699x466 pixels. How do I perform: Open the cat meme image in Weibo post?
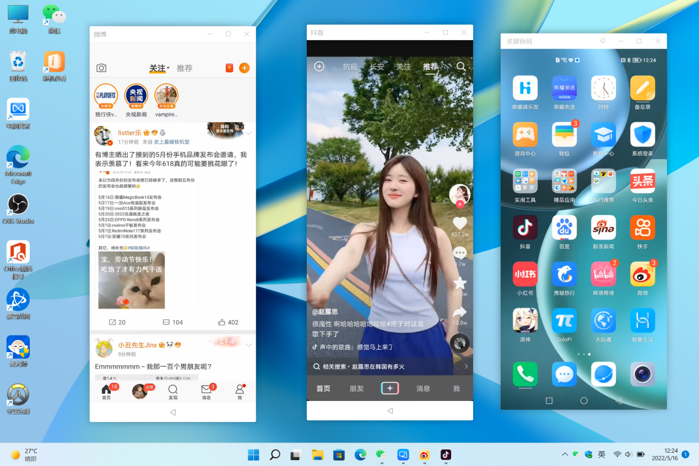[x=132, y=280]
